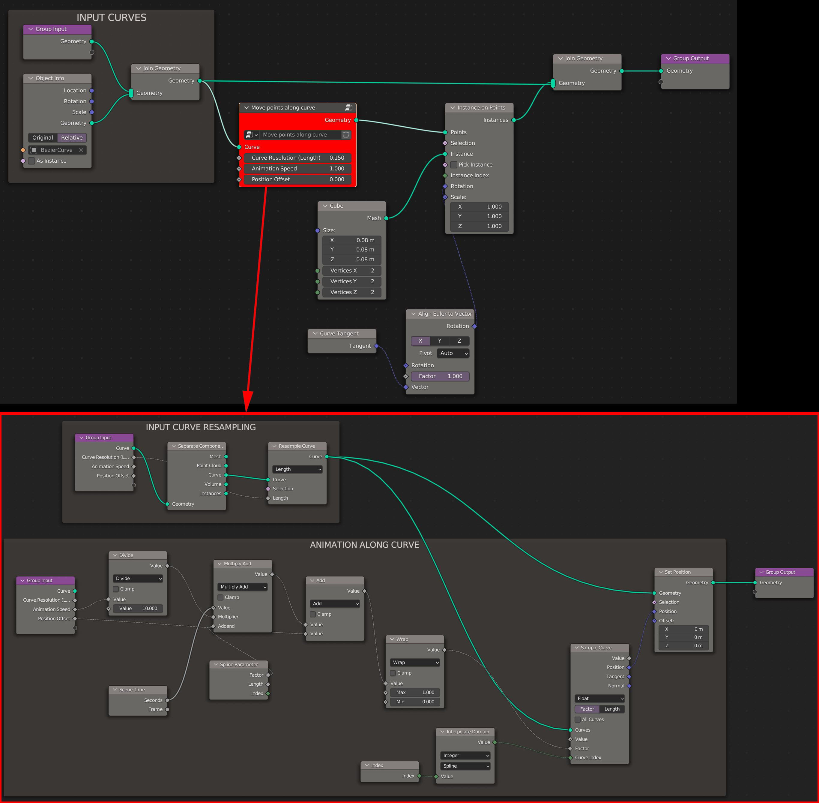Click Tangent output socket on Curve Tangent node

pos(376,346)
